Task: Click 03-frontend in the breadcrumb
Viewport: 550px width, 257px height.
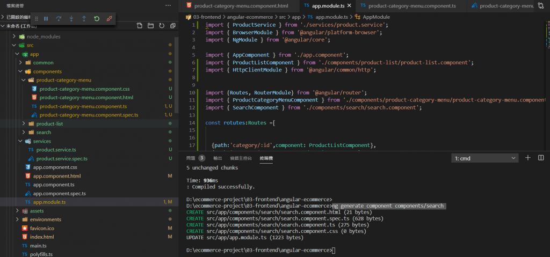Action: click(x=208, y=17)
